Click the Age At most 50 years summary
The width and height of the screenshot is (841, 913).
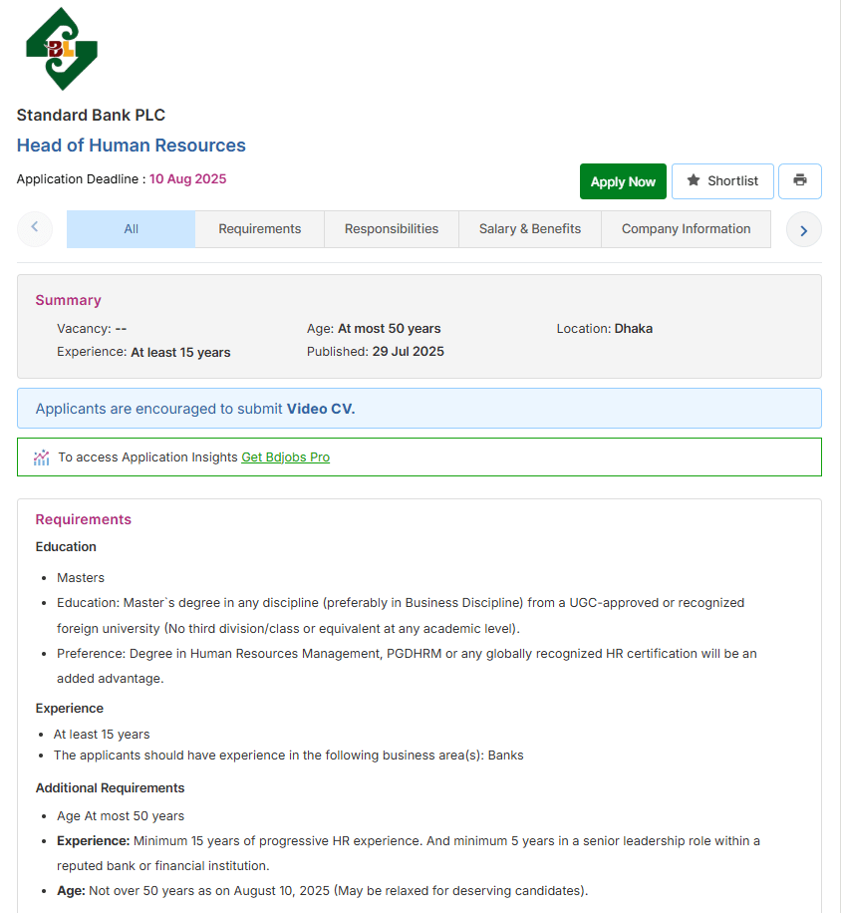point(374,328)
